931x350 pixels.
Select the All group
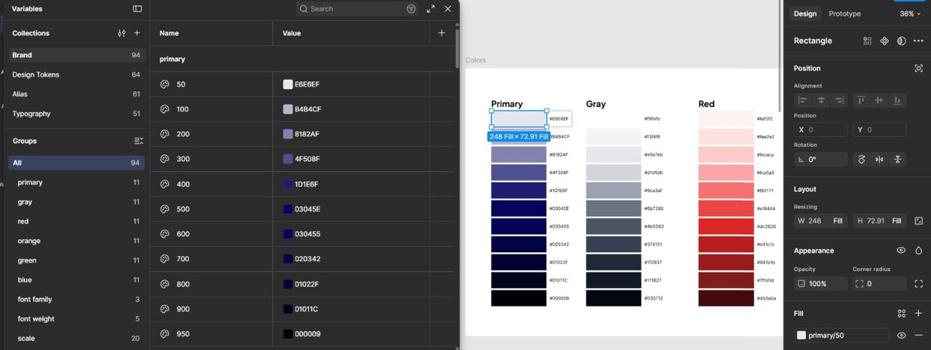[77, 163]
